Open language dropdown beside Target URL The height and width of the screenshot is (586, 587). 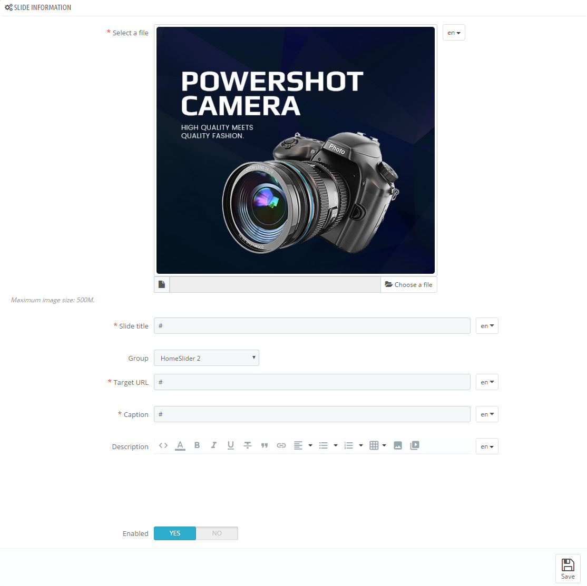pos(487,382)
